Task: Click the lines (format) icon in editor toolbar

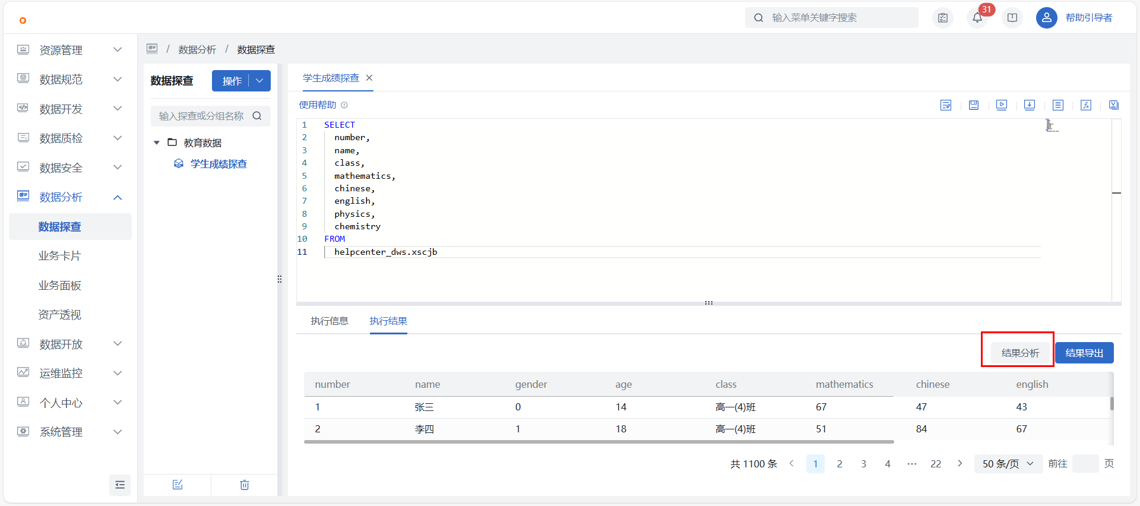Action: 1058,105
